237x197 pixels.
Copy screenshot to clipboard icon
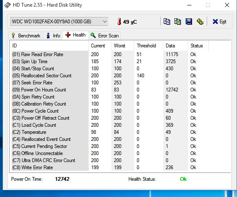(178, 22)
